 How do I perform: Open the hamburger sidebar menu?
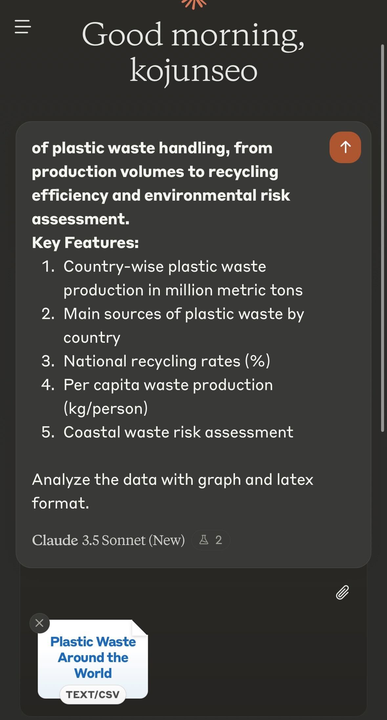pos(23,27)
